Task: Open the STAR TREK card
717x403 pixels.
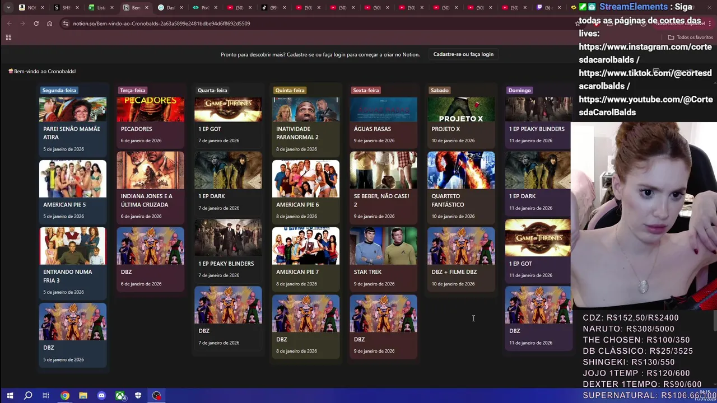Action: pos(383,259)
